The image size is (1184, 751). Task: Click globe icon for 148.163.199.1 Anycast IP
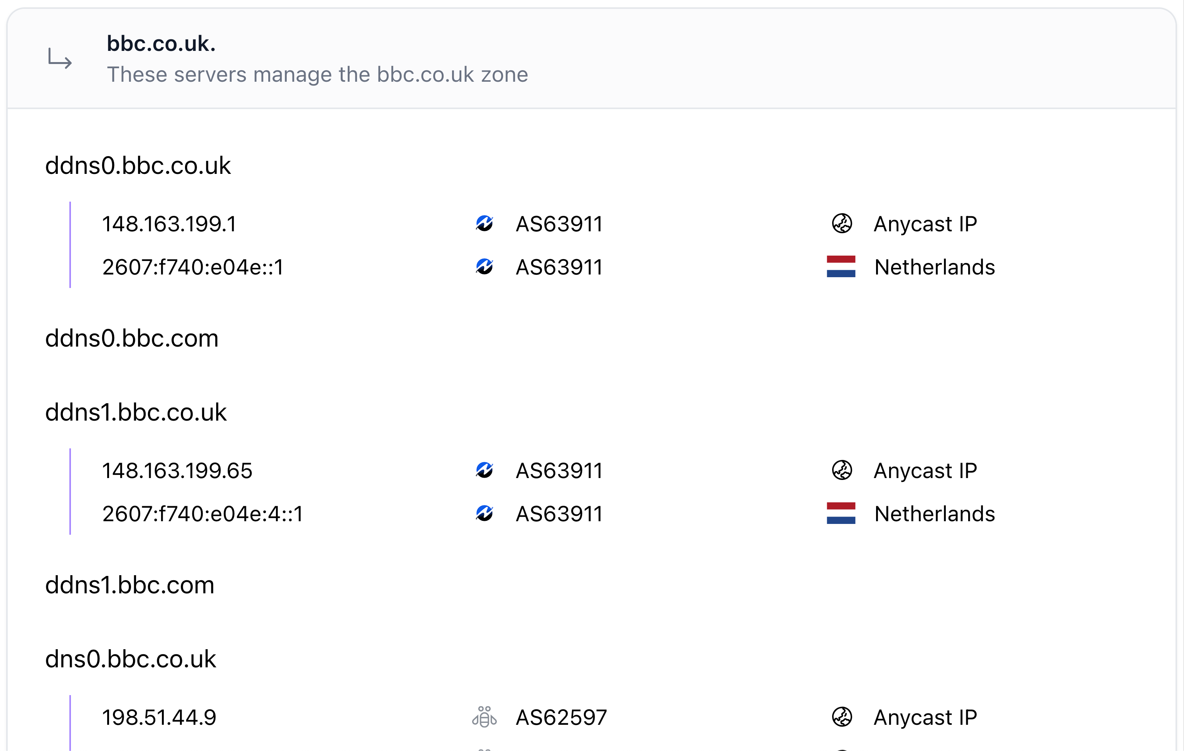point(842,224)
